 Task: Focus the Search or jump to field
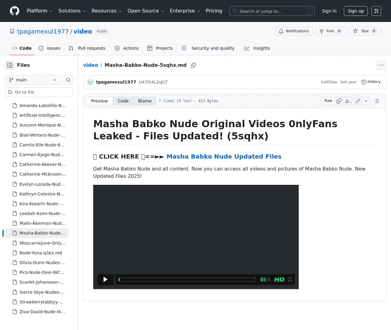tap(272, 11)
